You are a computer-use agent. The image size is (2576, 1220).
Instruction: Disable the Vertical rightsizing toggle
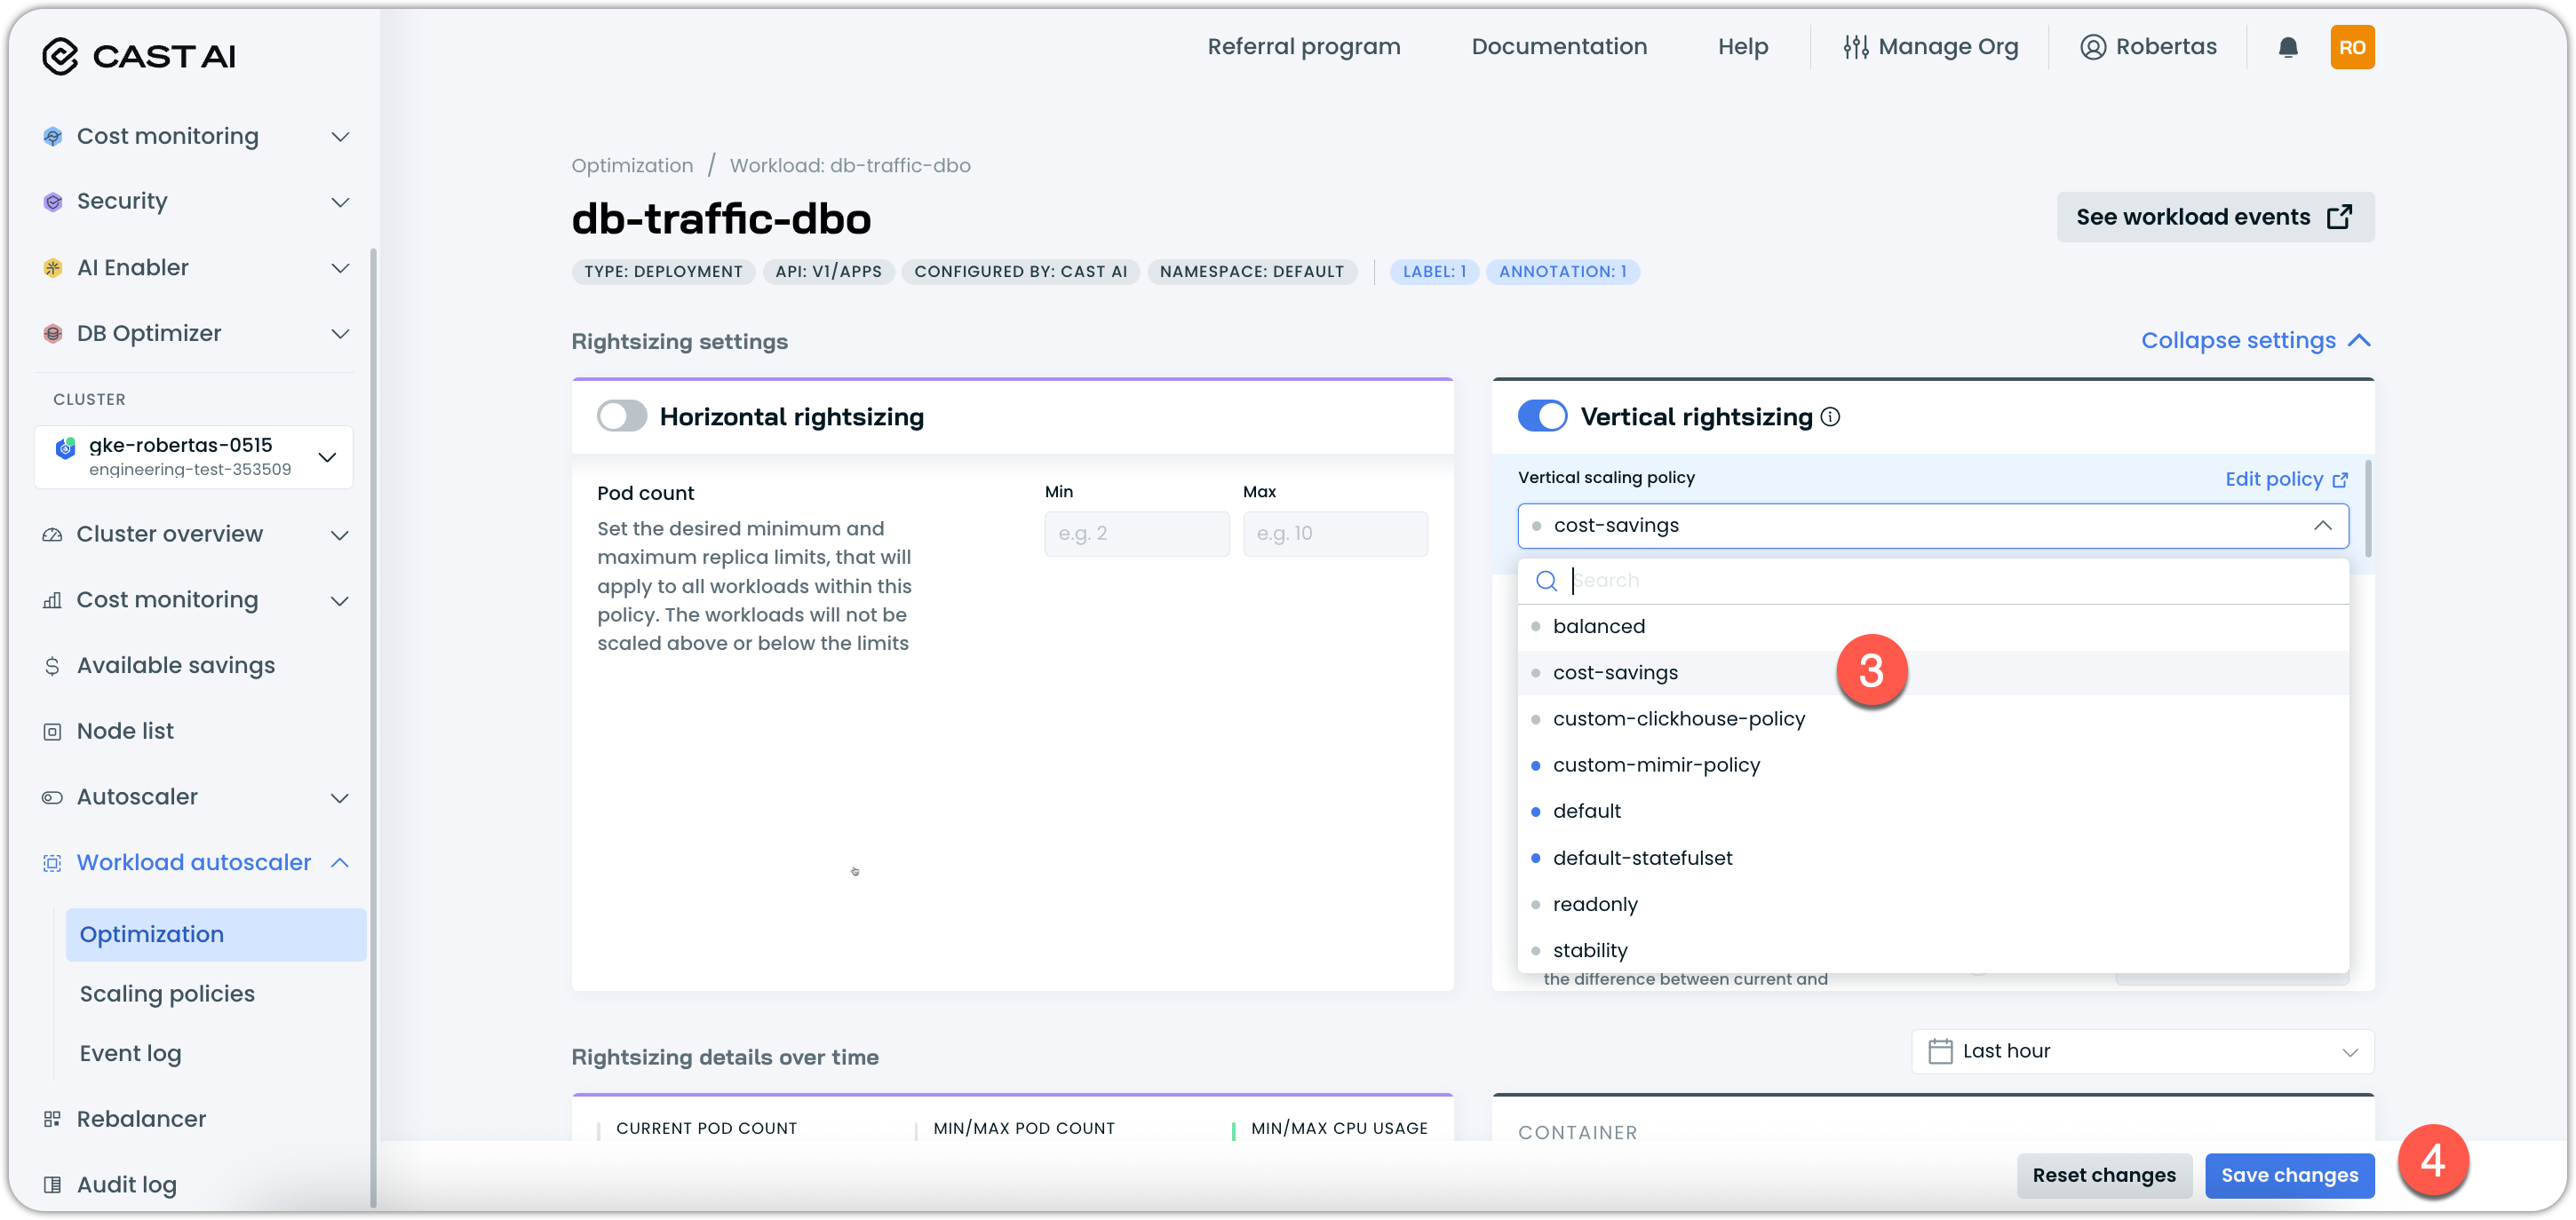coord(1541,416)
